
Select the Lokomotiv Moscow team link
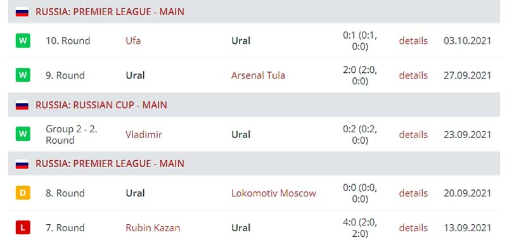(x=274, y=193)
